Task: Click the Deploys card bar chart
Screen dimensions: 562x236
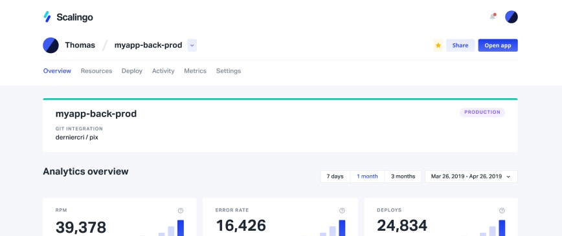Action: (483, 228)
